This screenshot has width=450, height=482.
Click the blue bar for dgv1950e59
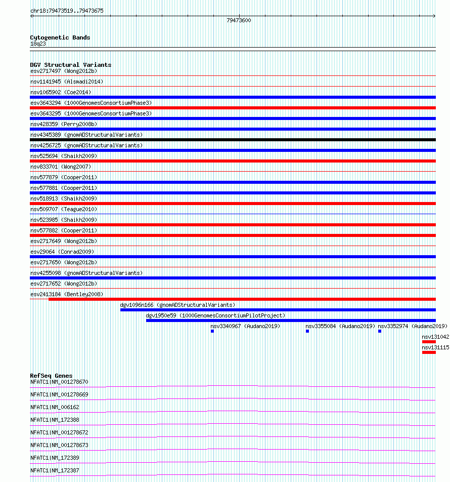click(291, 320)
